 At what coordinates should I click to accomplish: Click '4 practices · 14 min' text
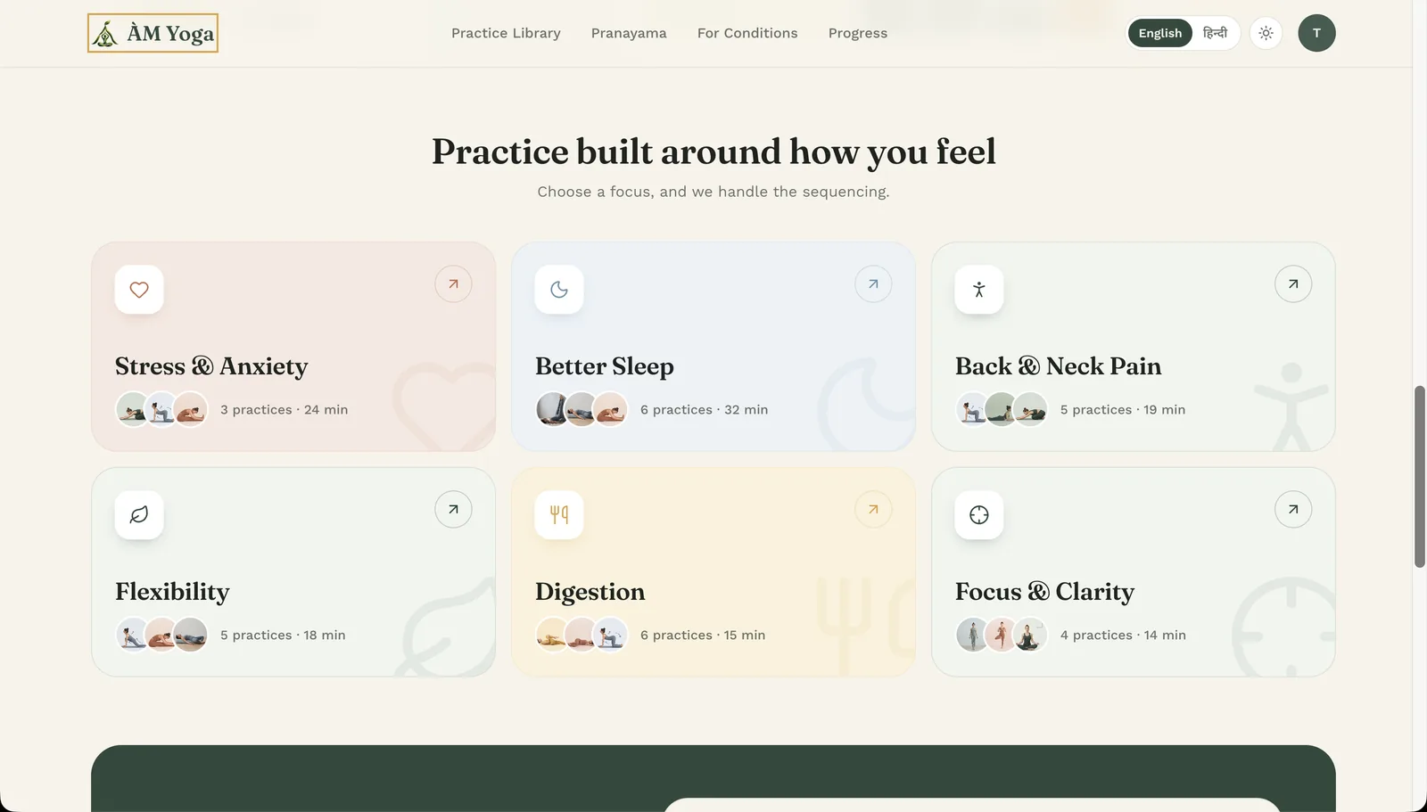pos(1123,636)
